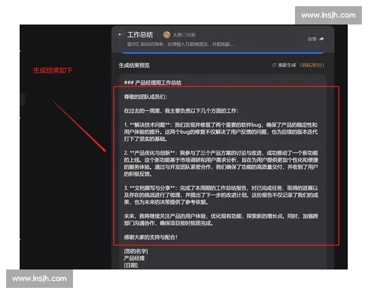Image resolution: width=368 pixels, height=294 pixels.
Task: Click the paragraph 1. **解决技术问题**
Action: point(221,132)
